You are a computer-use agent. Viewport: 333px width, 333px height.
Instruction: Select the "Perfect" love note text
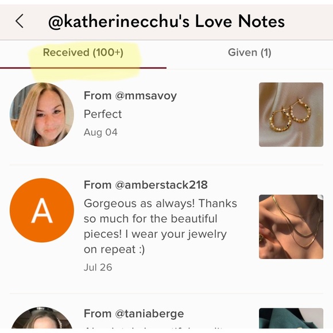point(103,114)
